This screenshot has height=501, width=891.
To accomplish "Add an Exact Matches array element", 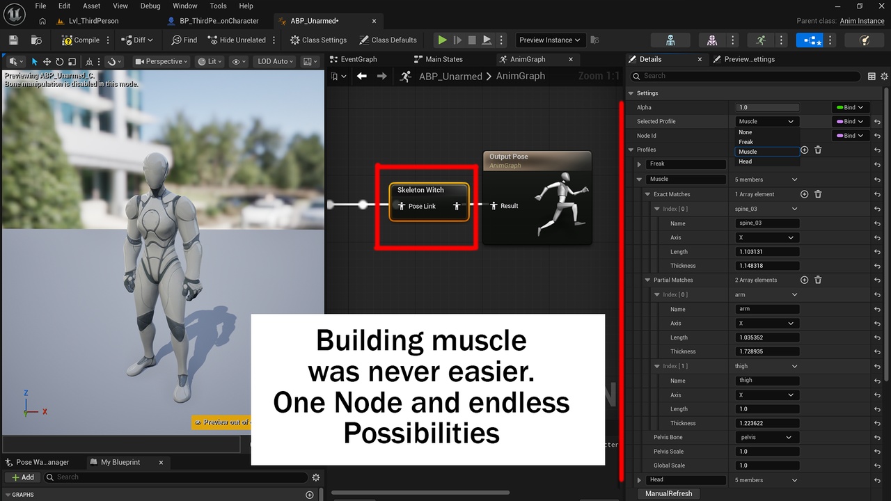I will 805,194.
